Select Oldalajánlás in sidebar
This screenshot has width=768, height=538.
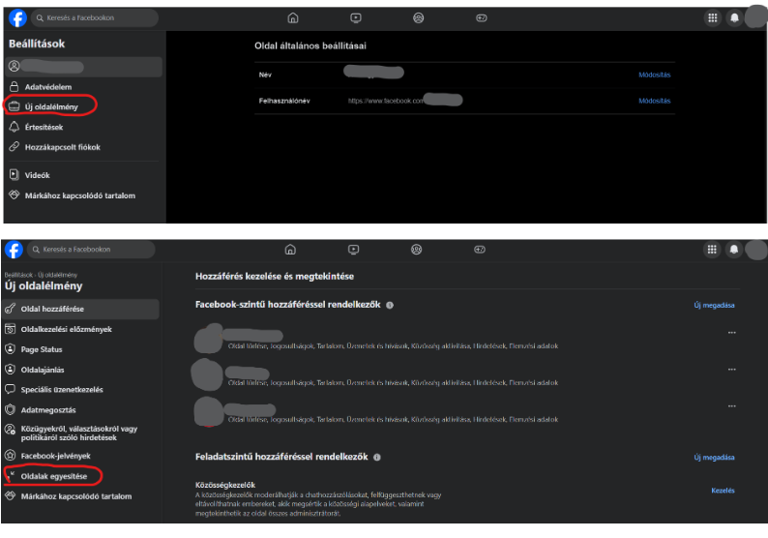pos(81,370)
